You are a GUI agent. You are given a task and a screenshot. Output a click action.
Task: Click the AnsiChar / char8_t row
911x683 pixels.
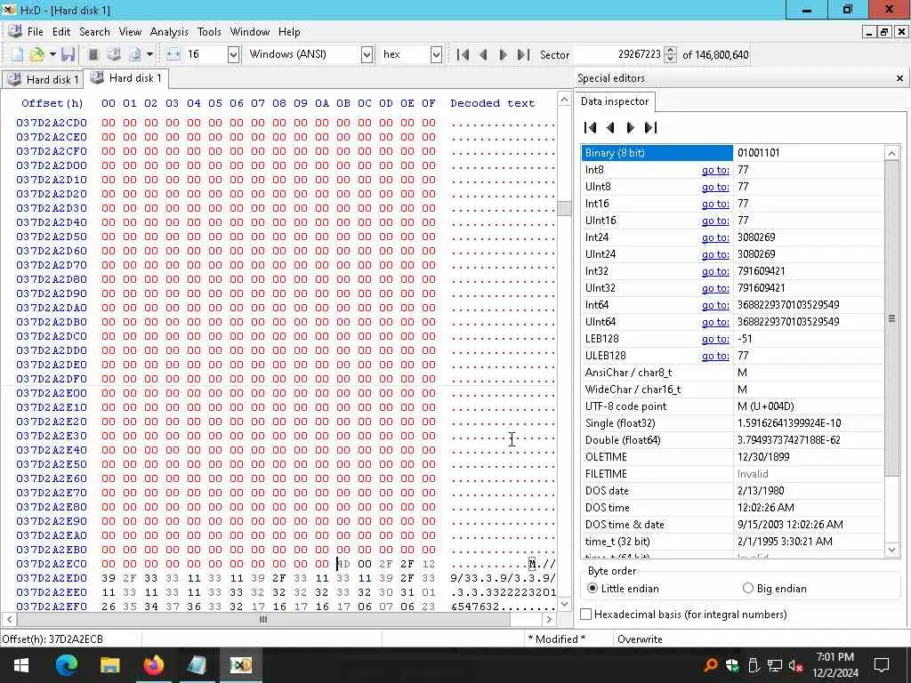coord(732,373)
